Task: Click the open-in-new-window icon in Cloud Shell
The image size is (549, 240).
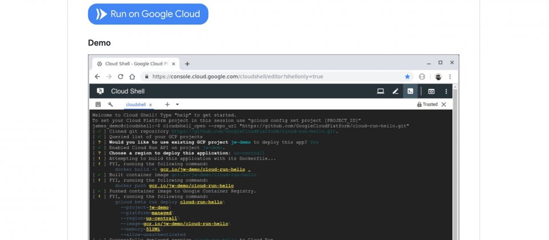Action: coord(431,91)
